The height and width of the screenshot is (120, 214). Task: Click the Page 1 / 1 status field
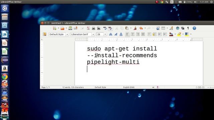coord(46,87)
